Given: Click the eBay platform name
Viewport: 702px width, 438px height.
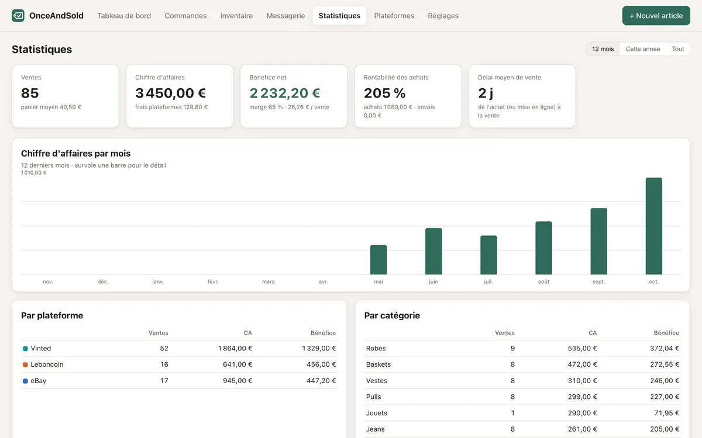Looking at the screenshot, I should coord(39,381).
